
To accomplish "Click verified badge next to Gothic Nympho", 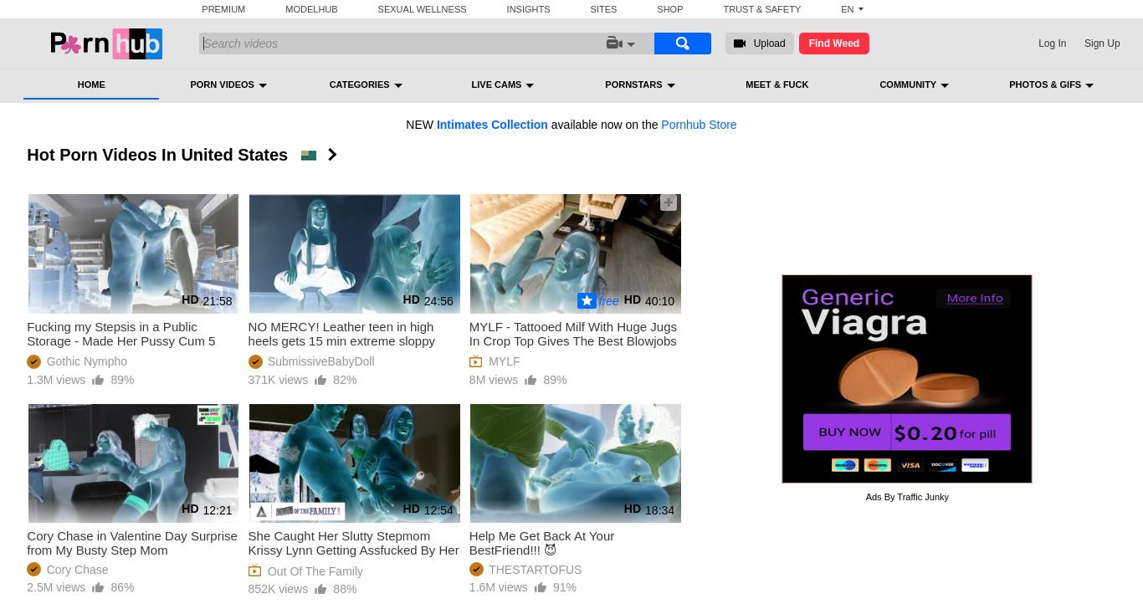I will click(33, 361).
